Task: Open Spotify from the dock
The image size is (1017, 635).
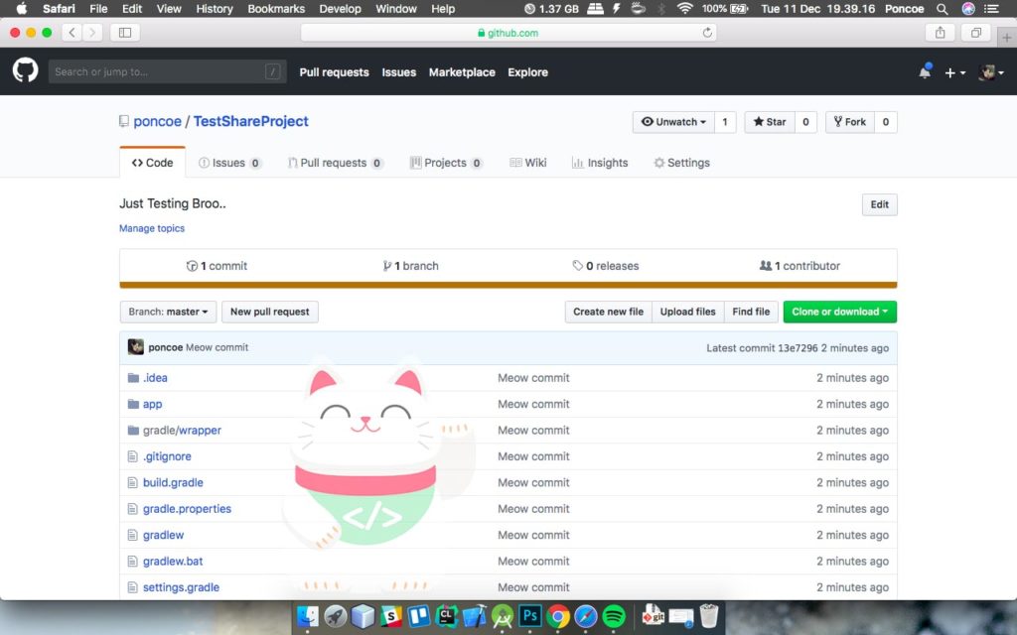Action: pos(614,615)
